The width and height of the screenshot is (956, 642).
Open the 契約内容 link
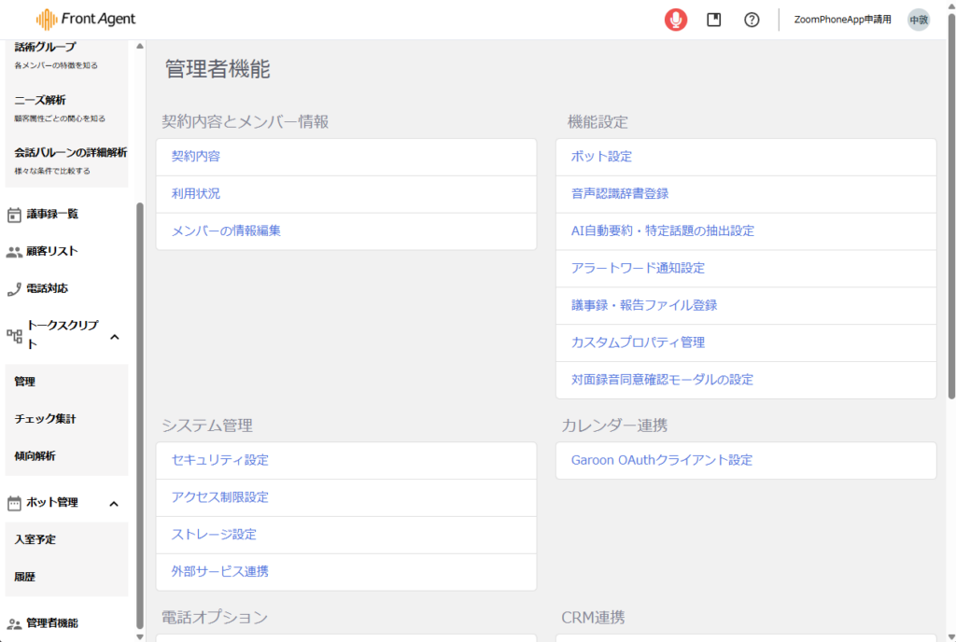(196, 157)
